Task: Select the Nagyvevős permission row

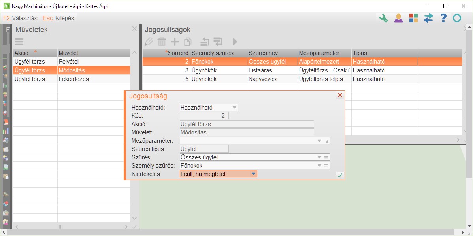Action: pos(260,79)
